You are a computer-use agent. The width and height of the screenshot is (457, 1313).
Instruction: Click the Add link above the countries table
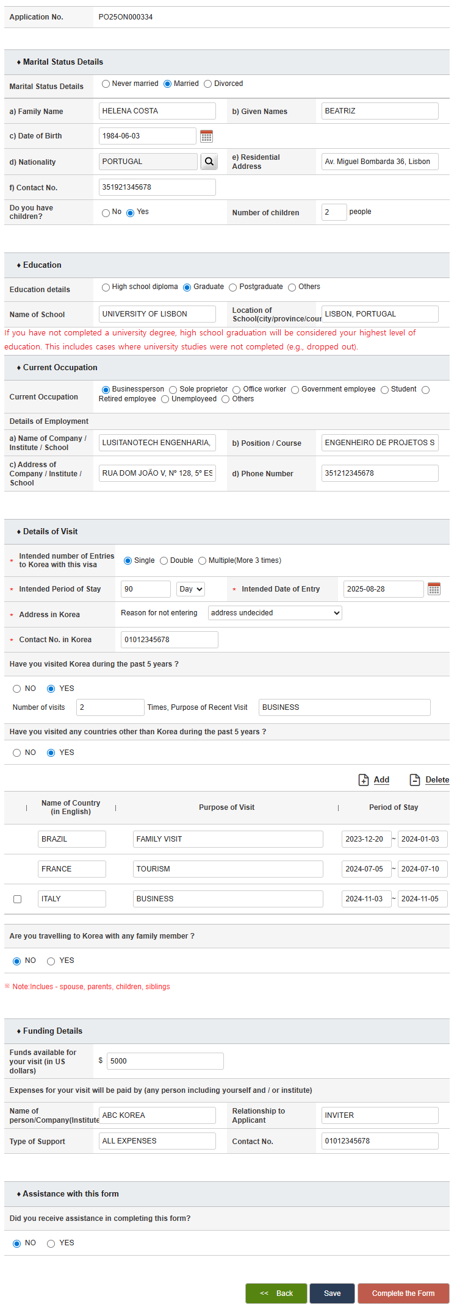381,780
